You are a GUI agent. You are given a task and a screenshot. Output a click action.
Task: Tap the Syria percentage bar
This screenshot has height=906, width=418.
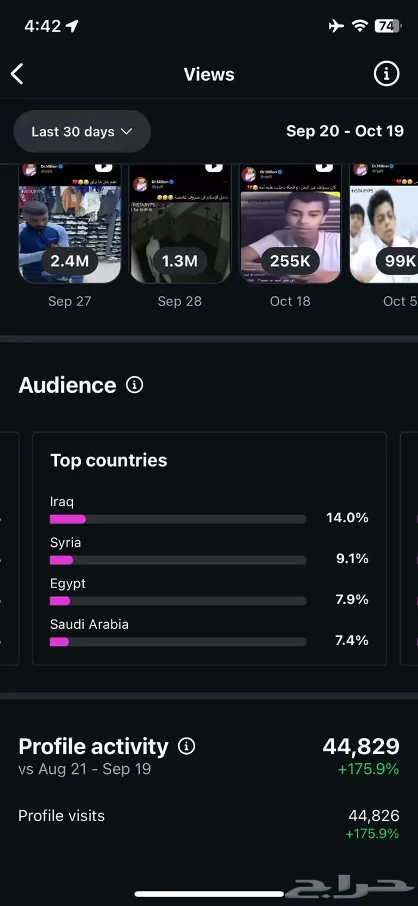pyautogui.click(x=178, y=560)
